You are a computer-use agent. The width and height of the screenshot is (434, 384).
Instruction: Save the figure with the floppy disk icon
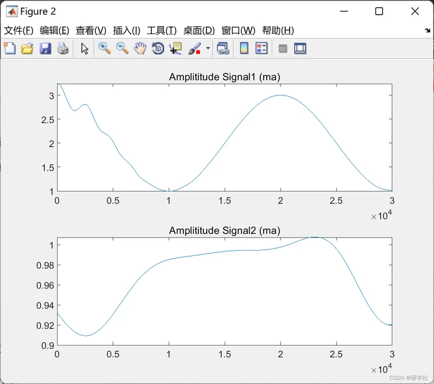(45, 48)
